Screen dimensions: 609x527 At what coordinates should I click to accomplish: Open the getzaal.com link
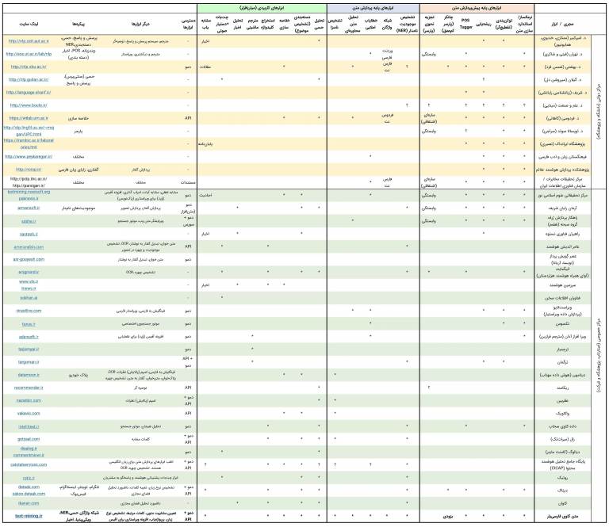(29, 439)
